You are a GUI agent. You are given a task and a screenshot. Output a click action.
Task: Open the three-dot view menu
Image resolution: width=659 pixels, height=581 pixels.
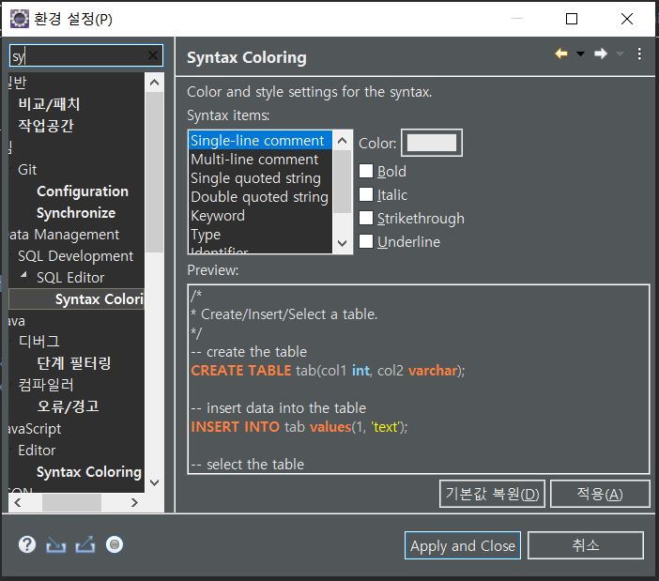tap(639, 54)
